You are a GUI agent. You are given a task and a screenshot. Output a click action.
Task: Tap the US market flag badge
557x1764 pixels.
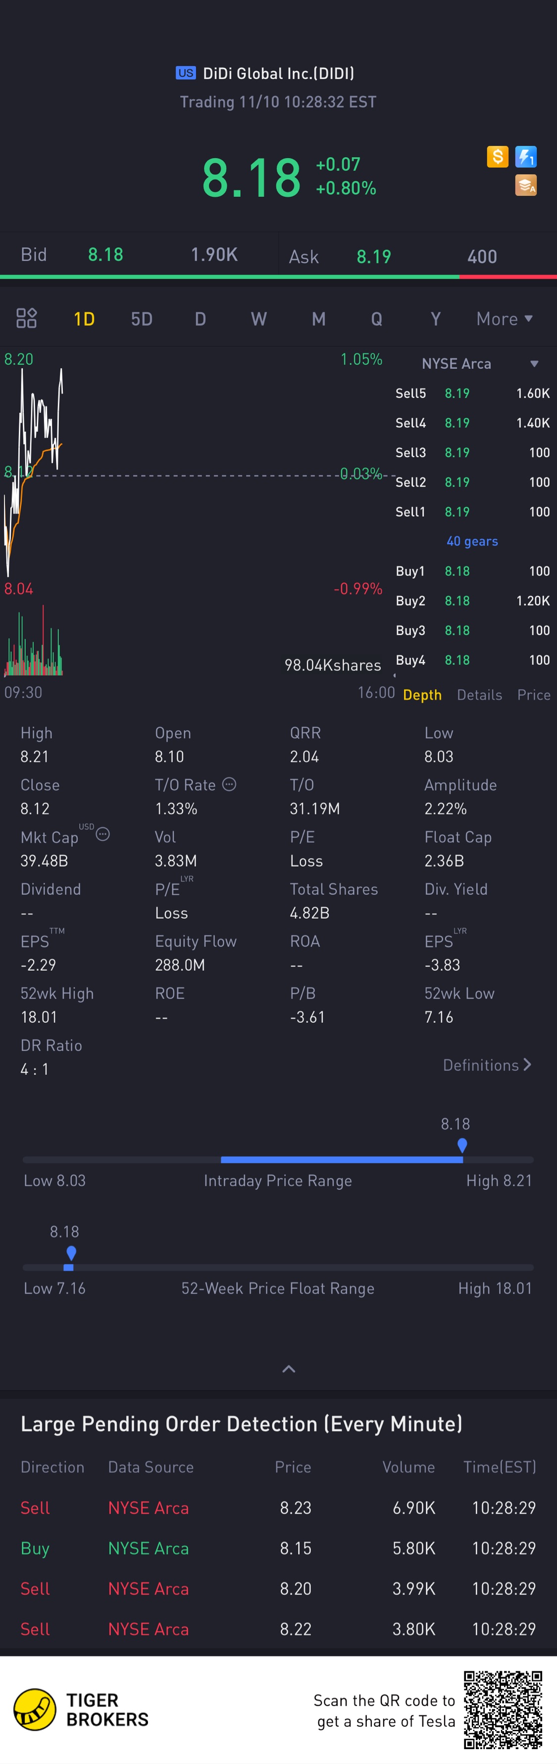186,73
